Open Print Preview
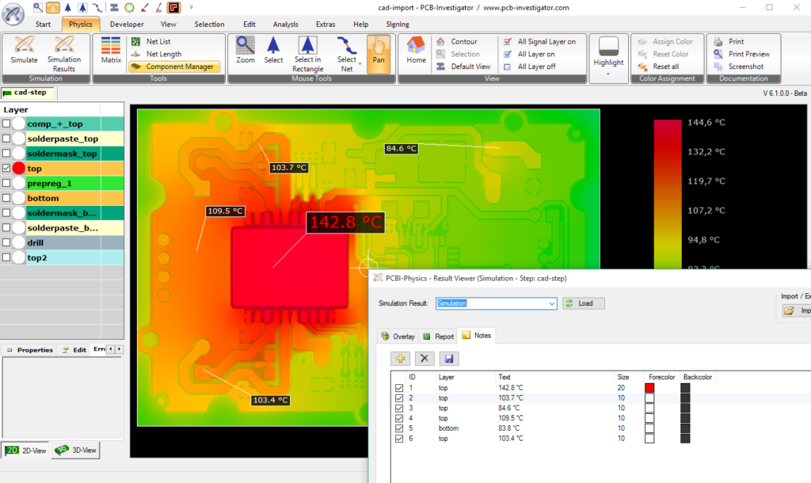Image resolution: width=811 pixels, height=483 pixels. click(741, 54)
